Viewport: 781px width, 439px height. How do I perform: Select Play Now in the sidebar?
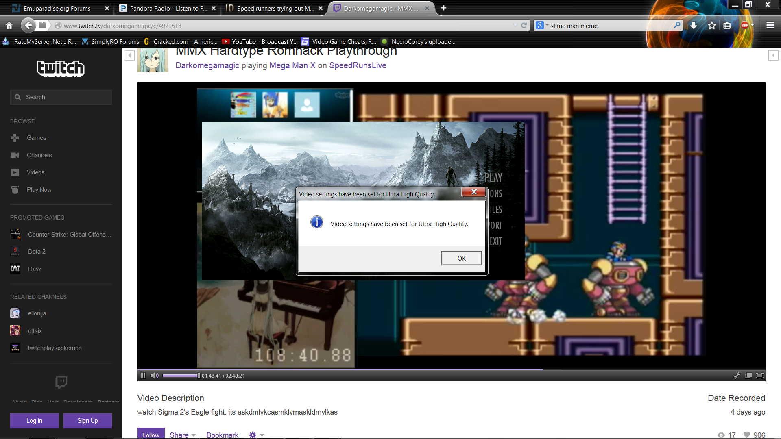click(39, 190)
